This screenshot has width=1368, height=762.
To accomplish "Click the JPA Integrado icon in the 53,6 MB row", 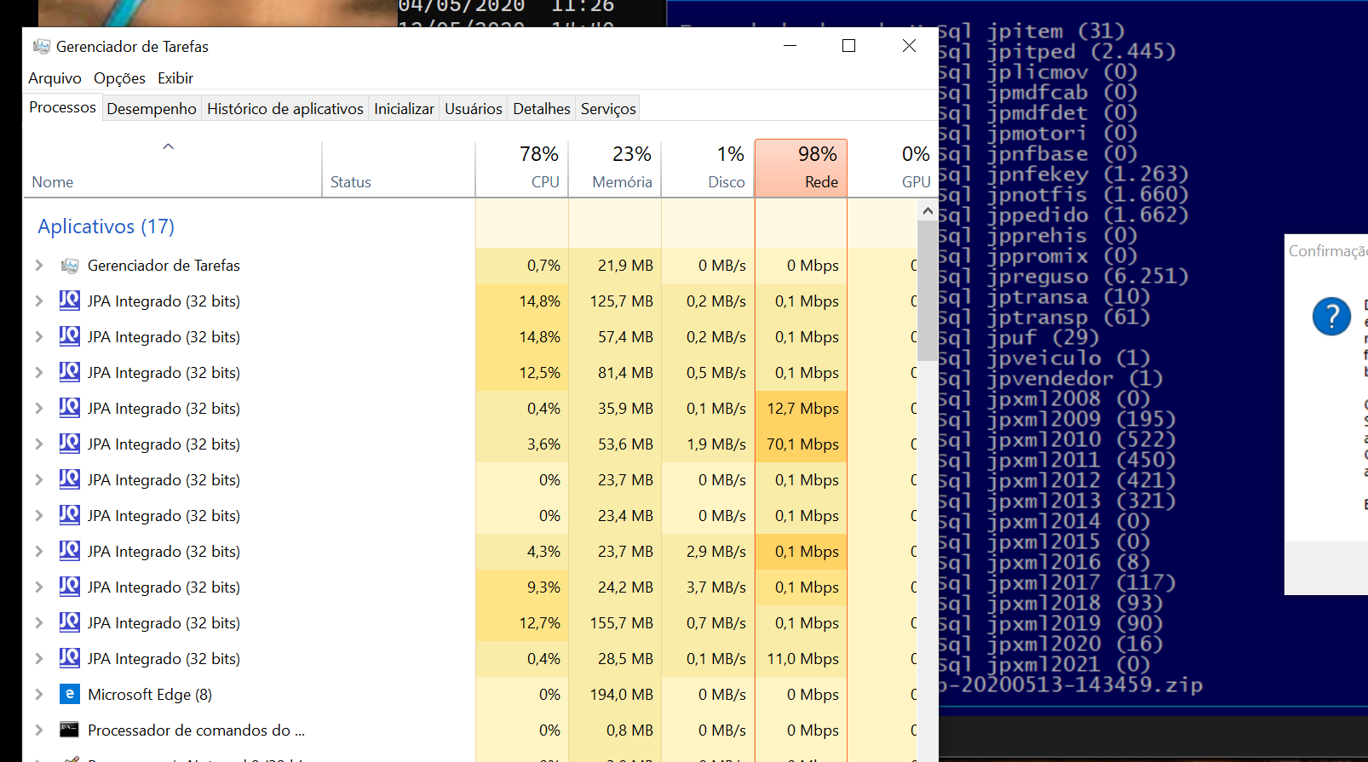I will (70, 444).
